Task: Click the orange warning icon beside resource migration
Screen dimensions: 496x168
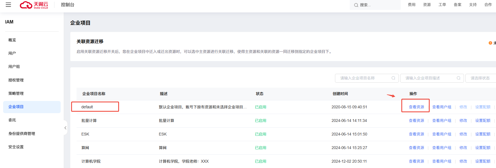Action: point(490,43)
